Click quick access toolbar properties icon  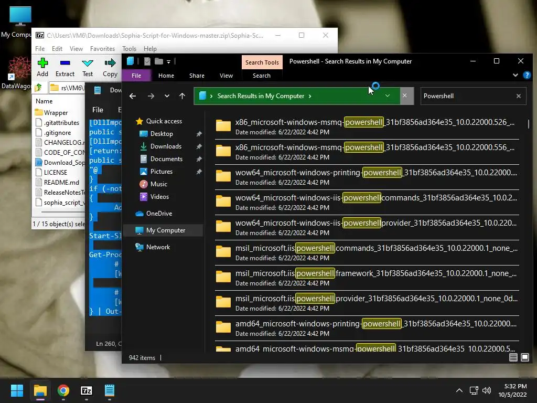pos(147,61)
